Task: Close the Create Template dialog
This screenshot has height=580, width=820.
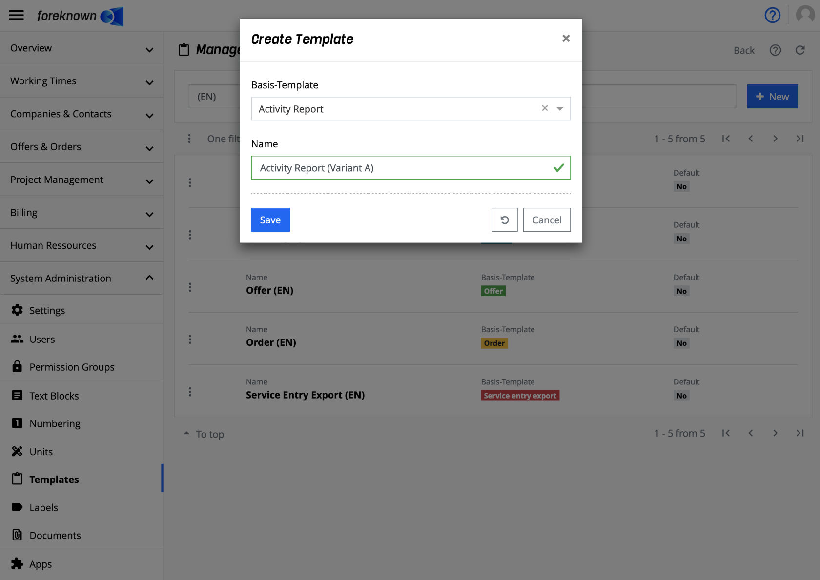Action: 566,39
